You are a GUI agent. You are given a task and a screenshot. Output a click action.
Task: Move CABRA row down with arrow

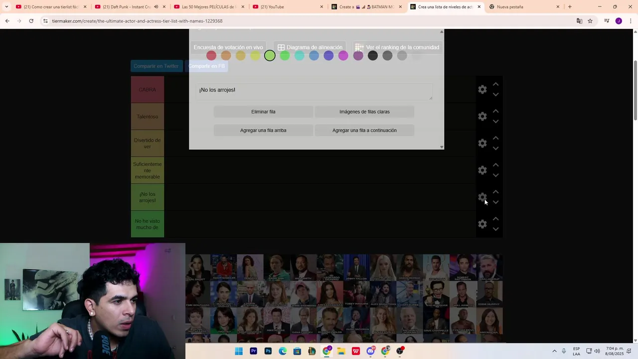[x=495, y=95]
